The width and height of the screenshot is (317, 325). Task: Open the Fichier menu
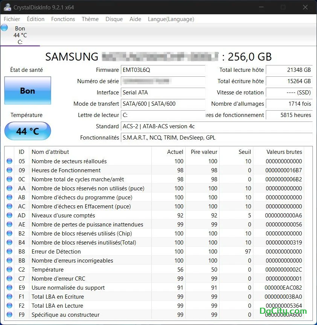point(12,19)
